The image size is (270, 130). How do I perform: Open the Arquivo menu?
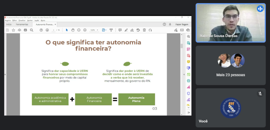point(8,20)
